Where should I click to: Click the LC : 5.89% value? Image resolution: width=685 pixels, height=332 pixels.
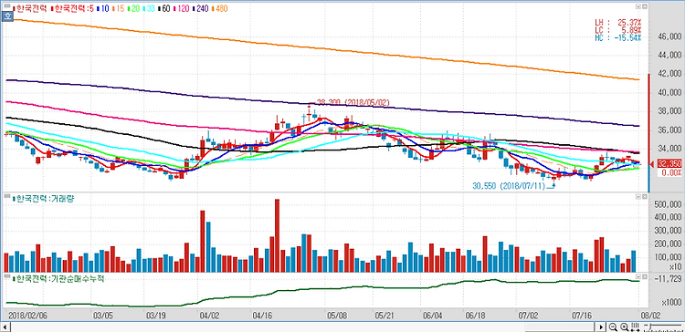[617, 30]
